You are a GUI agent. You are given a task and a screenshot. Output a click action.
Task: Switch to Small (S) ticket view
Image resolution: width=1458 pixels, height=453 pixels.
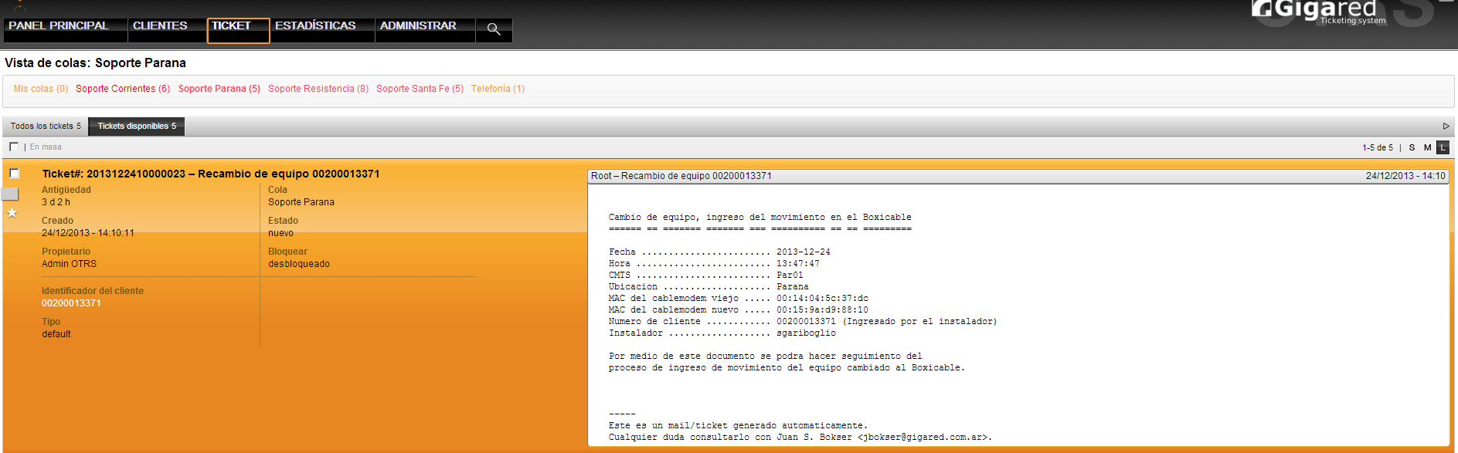(x=1412, y=147)
